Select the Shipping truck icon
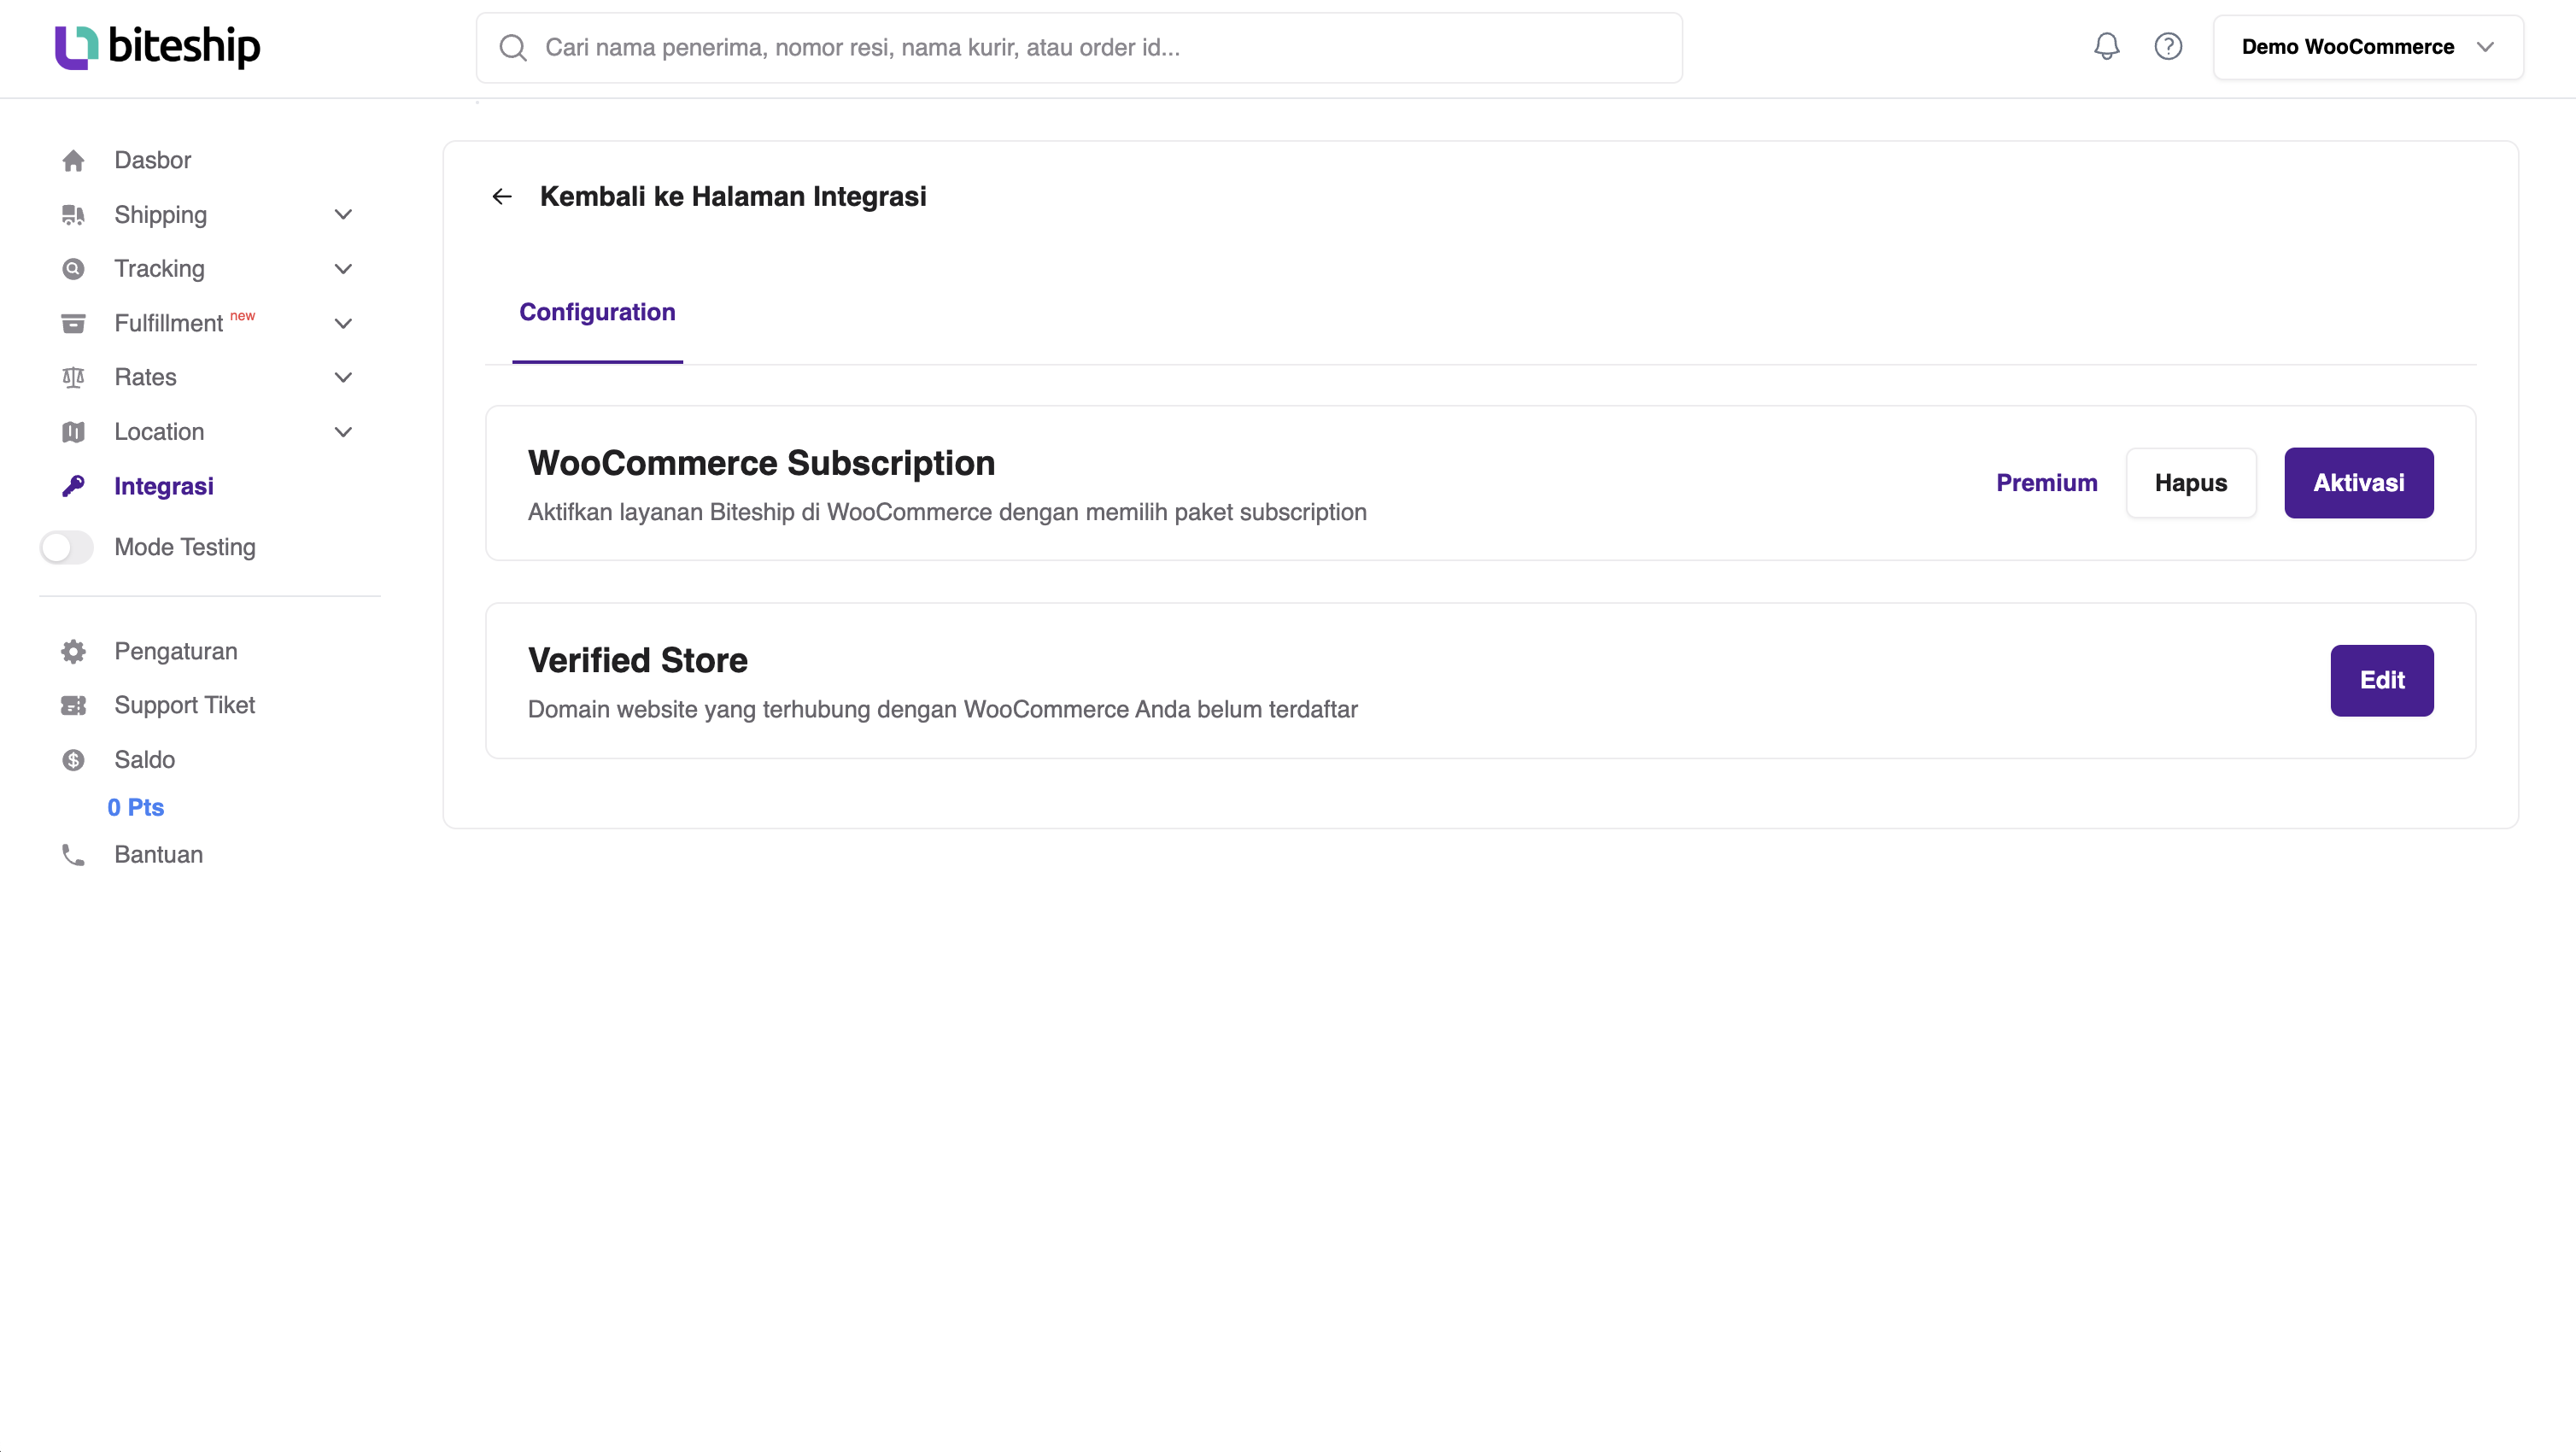The height and width of the screenshot is (1452, 2576). click(73, 214)
